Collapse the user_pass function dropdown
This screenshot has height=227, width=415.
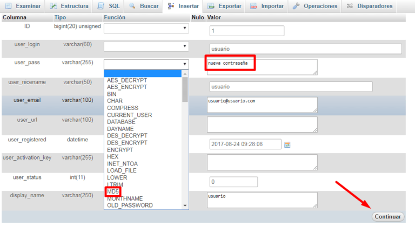[x=146, y=64]
